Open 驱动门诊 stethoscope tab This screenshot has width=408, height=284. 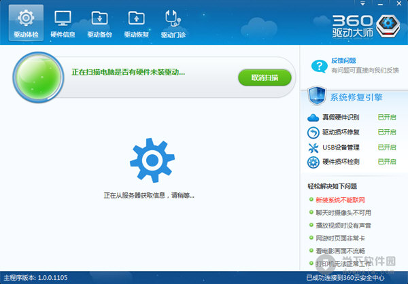(173, 23)
